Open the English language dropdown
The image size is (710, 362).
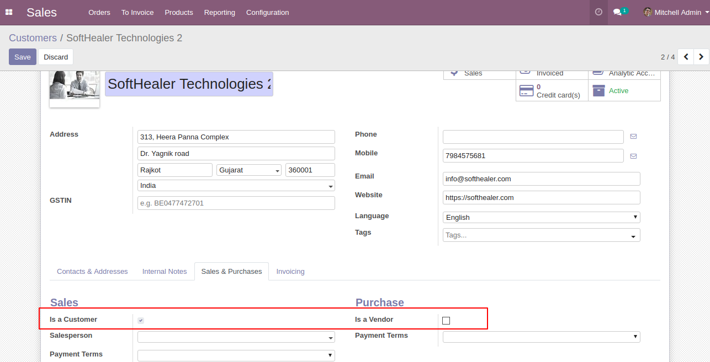pyautogui.click(x=542, y=217)
